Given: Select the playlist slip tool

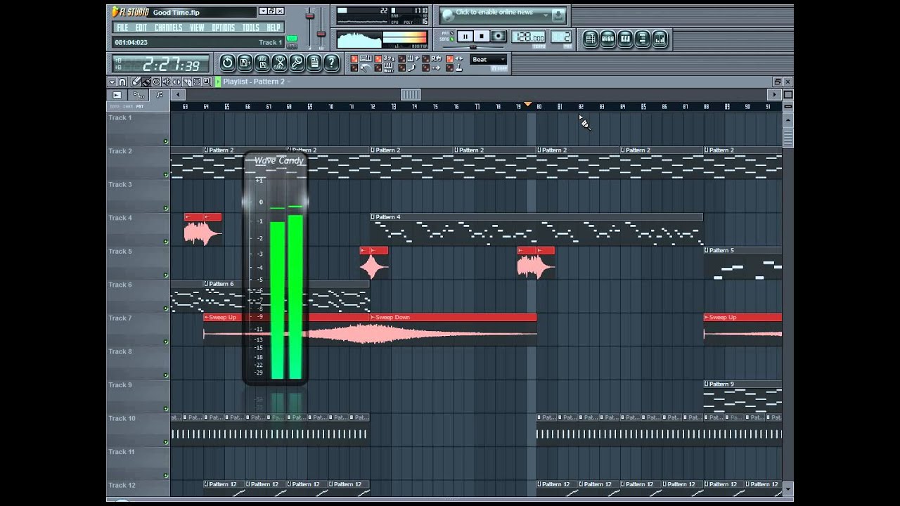Looking at the screenshot, I should (176, 82).
